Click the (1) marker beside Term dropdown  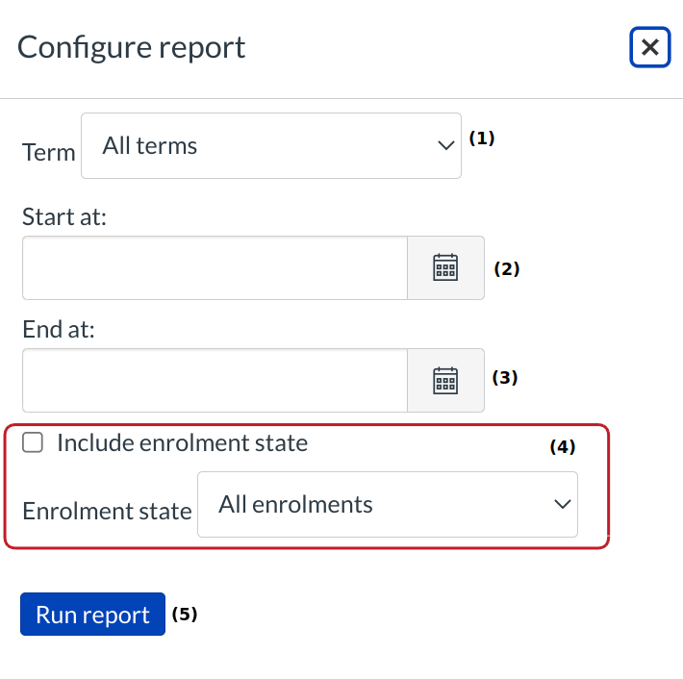click(481, 138)
